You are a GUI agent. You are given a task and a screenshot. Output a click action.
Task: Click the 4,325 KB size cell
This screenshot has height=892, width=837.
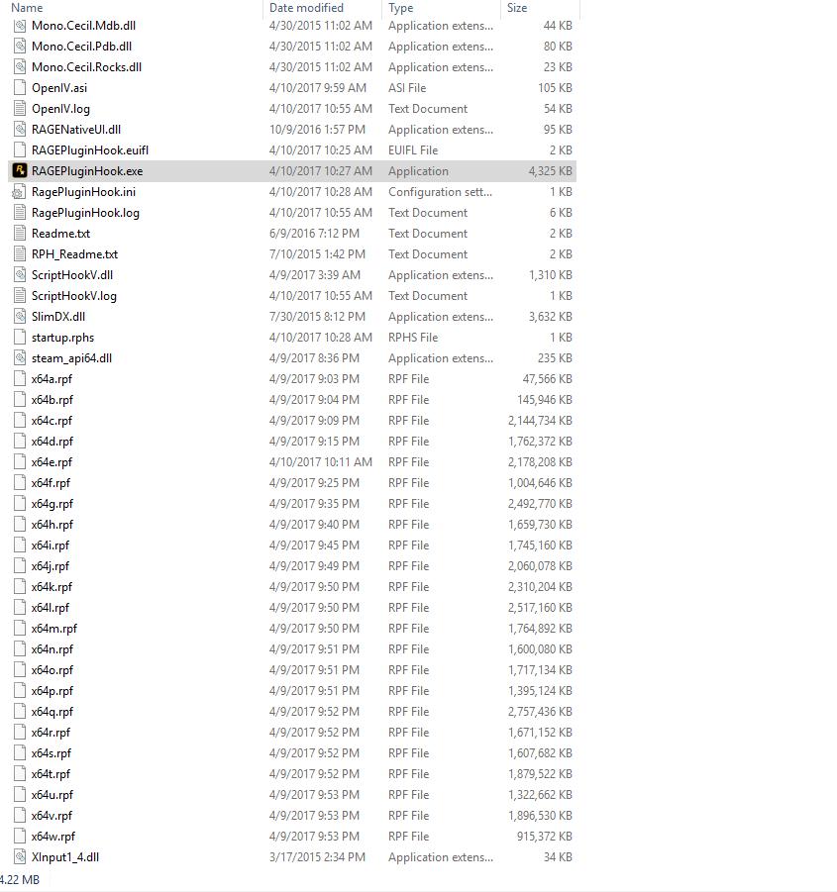[x=550, y=171]
